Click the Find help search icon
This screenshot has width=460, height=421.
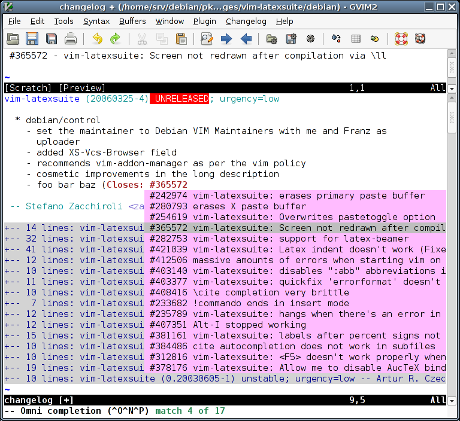pyautogui.click(x=420, y=39)
